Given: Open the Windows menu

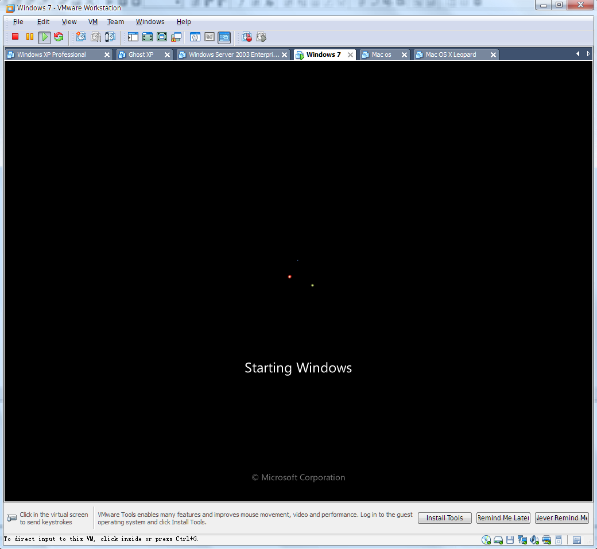Looking at the screenshot, I should [150, 22].
